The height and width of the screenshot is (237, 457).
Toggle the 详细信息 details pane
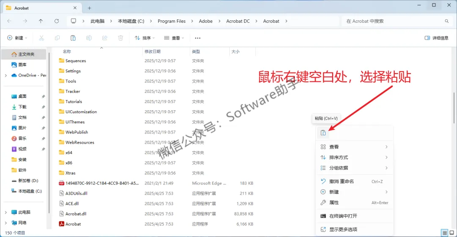(x=436, y=38)
